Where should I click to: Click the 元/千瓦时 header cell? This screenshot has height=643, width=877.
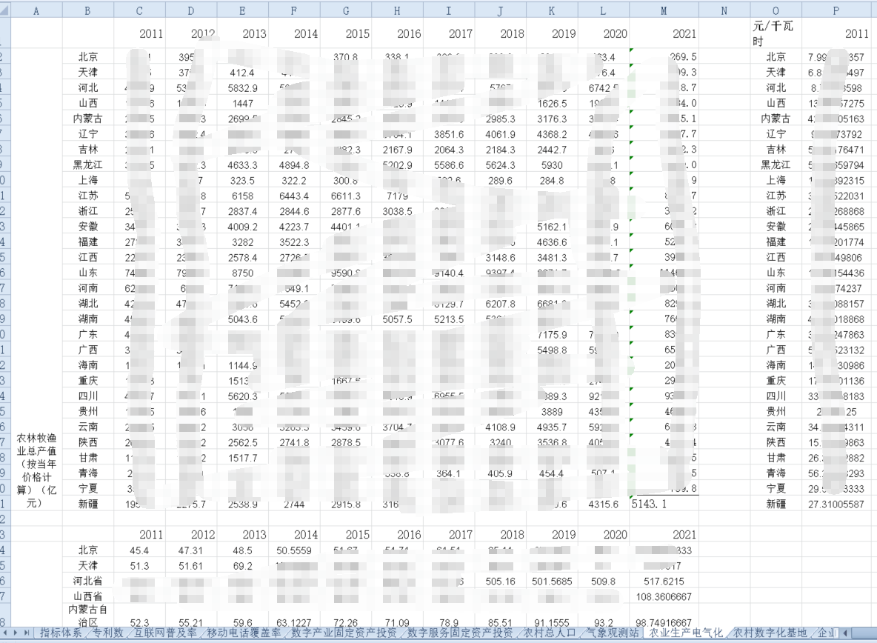(x=776, y=33)
